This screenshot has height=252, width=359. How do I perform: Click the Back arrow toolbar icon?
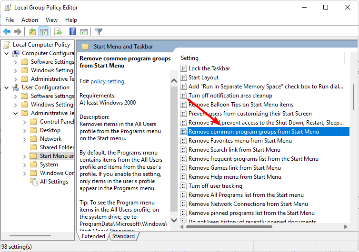(x=7, y=32)
